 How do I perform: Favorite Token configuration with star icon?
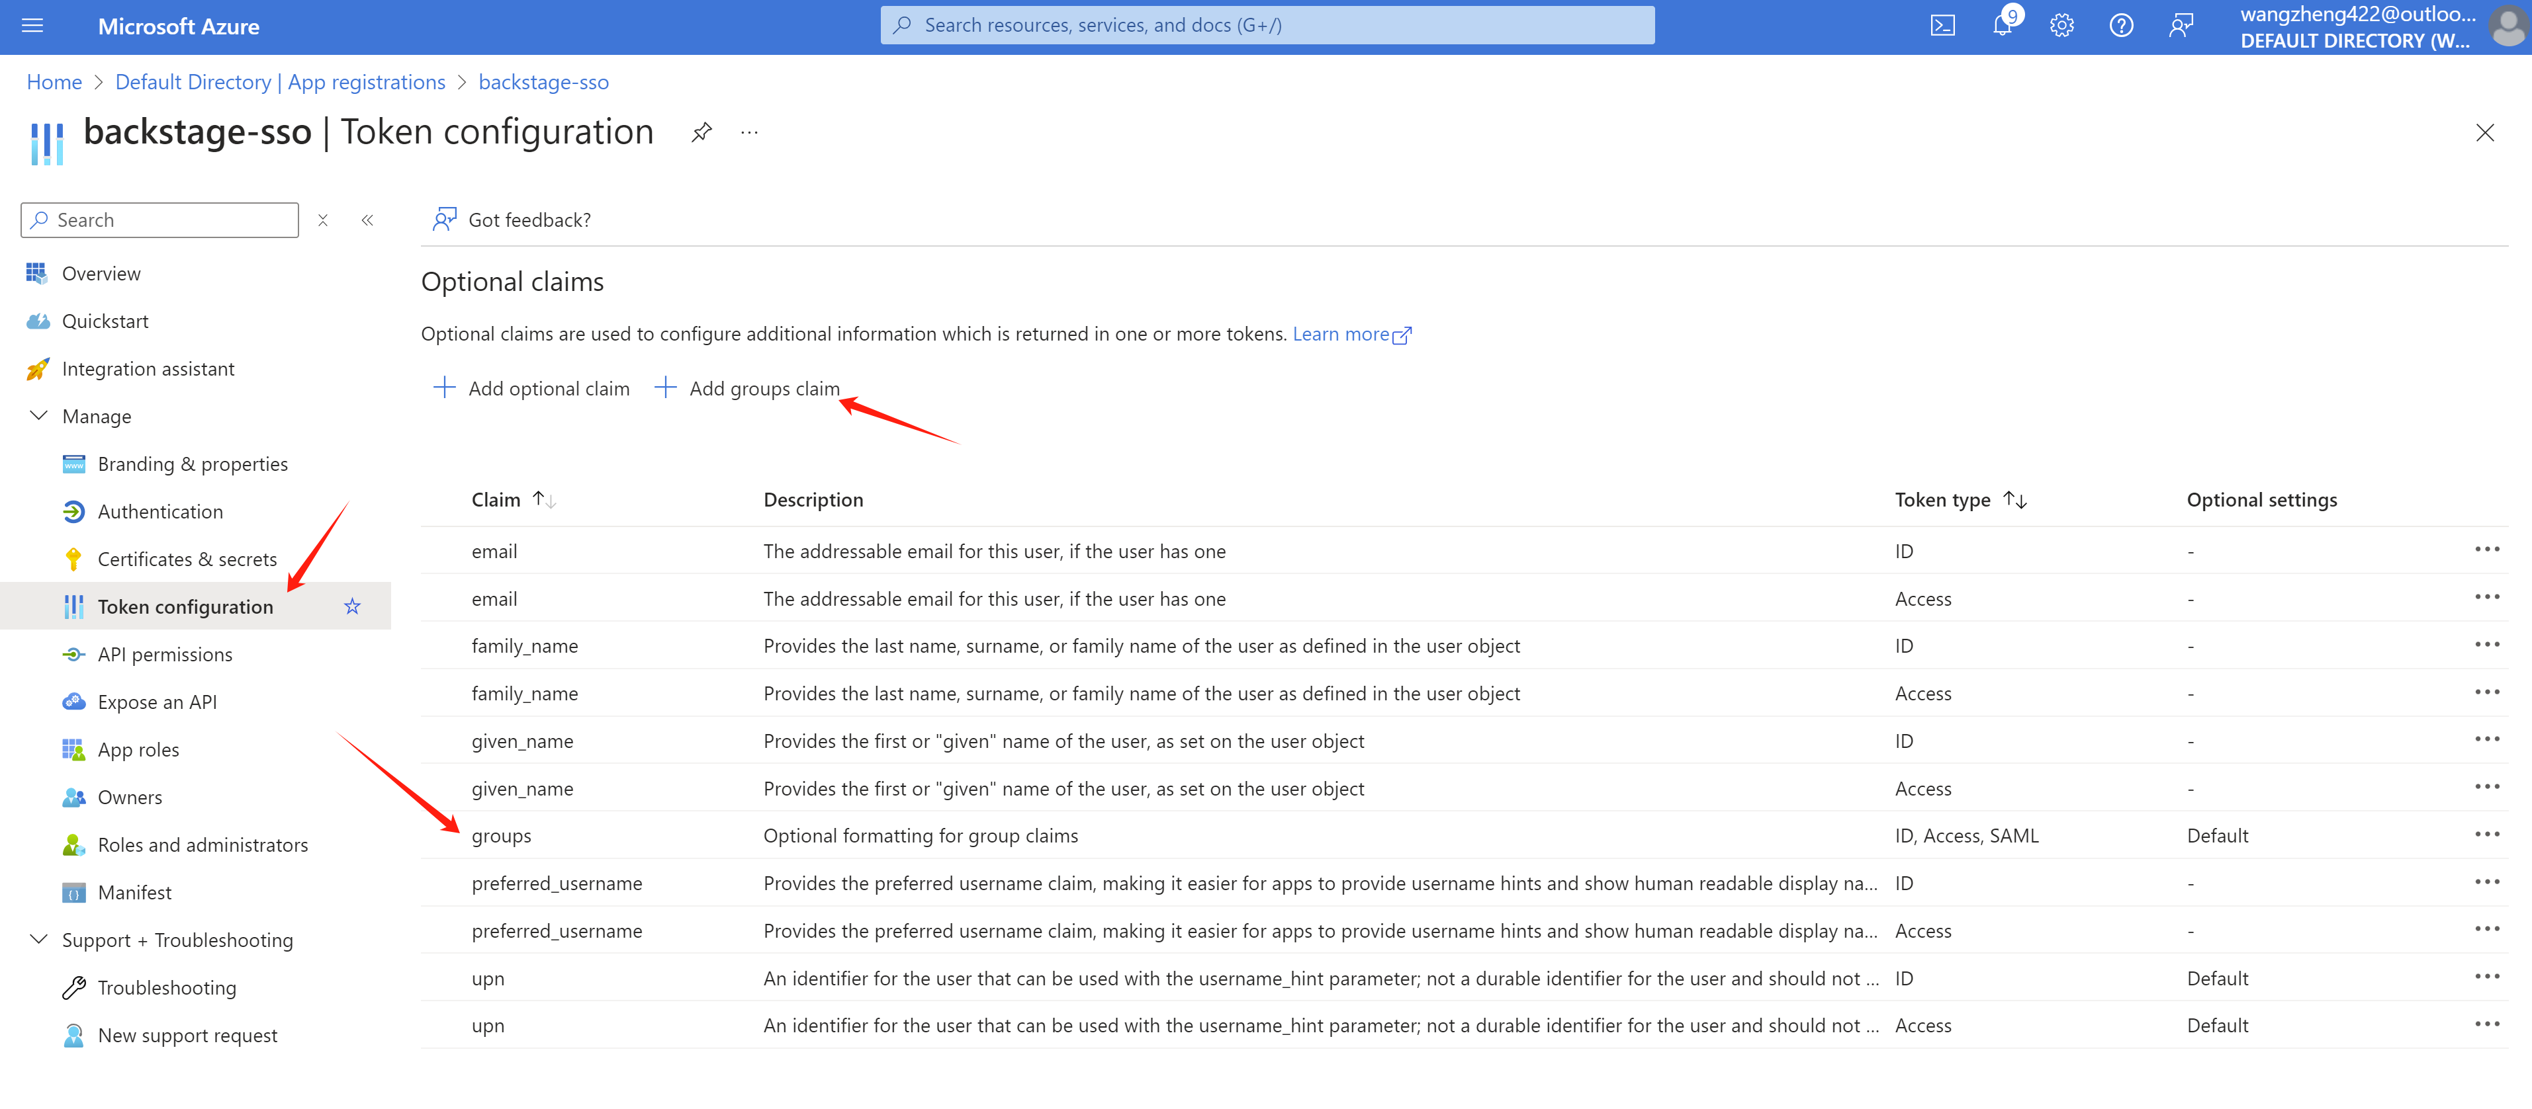(x=352, y=606)
